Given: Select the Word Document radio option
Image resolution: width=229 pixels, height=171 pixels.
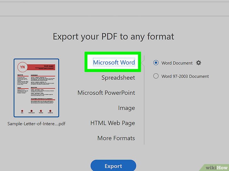Looking at the screenshot, I should (156, 63).
